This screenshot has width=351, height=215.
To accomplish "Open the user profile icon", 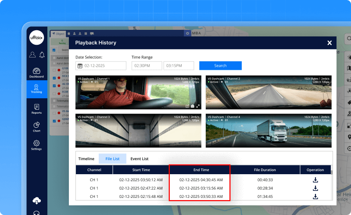I will 32,55.
